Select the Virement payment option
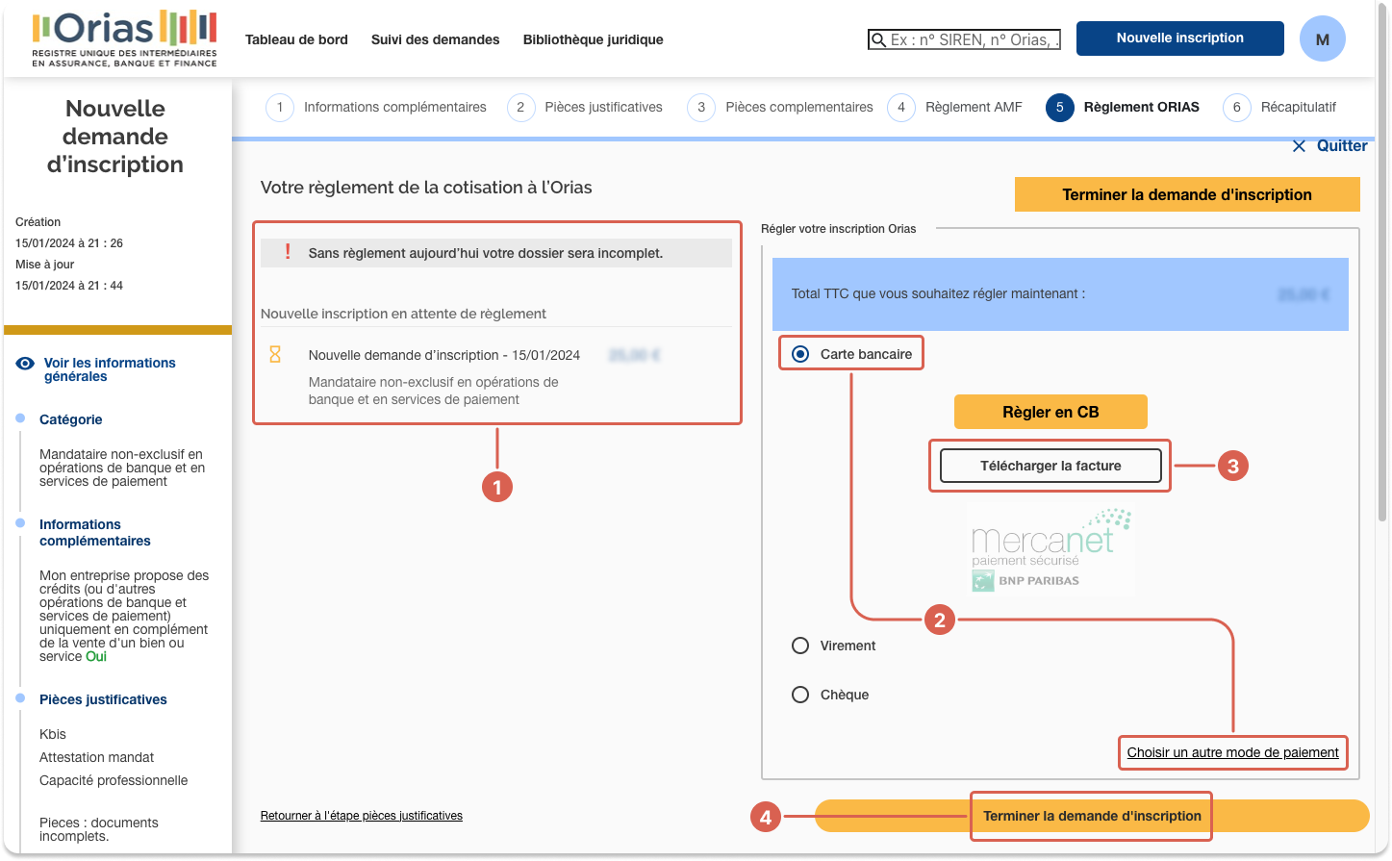The image size is (1392, 861). tap(799, 646)
